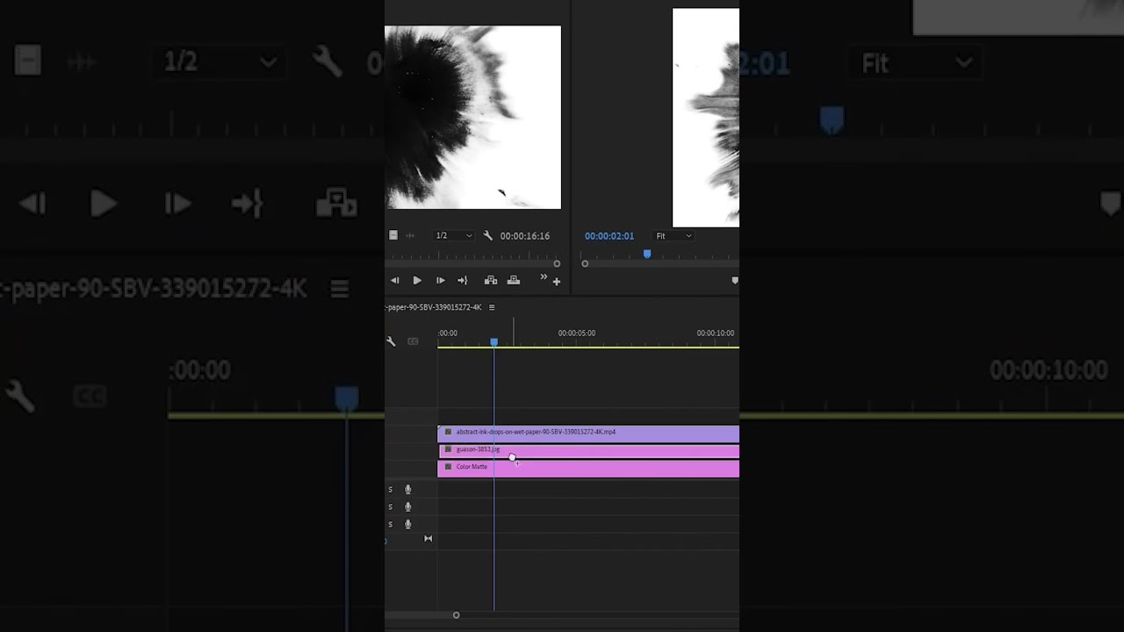Select the paper-90-SBV sequence tab

pyautogui.click(x=433, y=307)
